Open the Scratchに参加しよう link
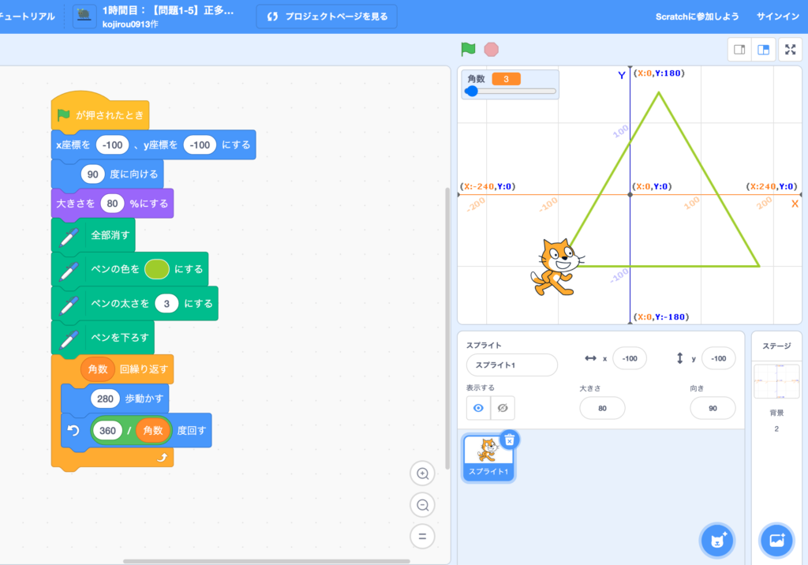Viewport: 808px width, 565px height. point(696,15)
